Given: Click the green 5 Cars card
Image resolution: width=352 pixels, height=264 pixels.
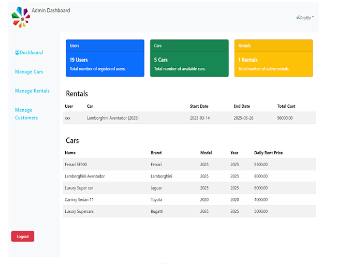Looking at the screenshot, I should click(189, 58).
